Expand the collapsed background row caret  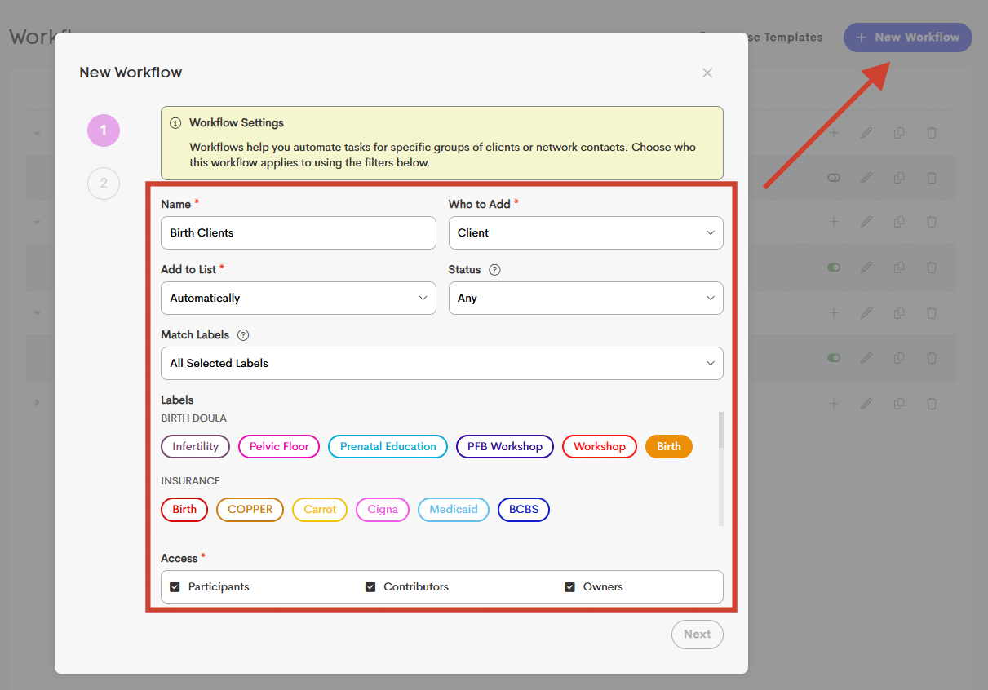37,403
